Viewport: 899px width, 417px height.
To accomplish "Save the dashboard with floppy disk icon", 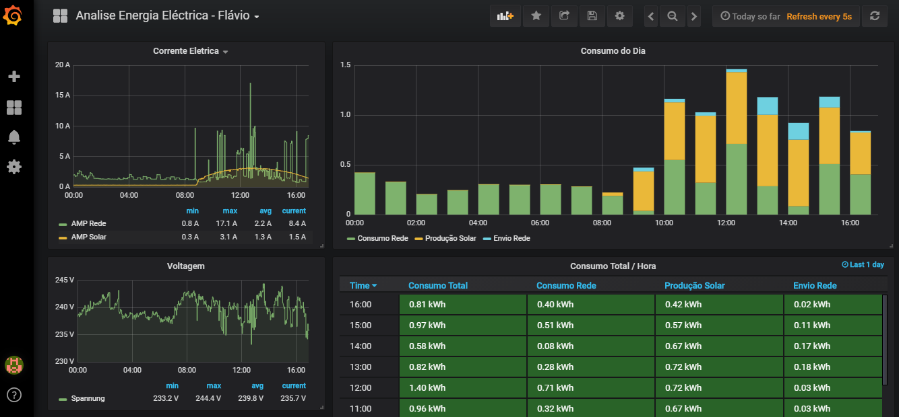I will point(592,16).
